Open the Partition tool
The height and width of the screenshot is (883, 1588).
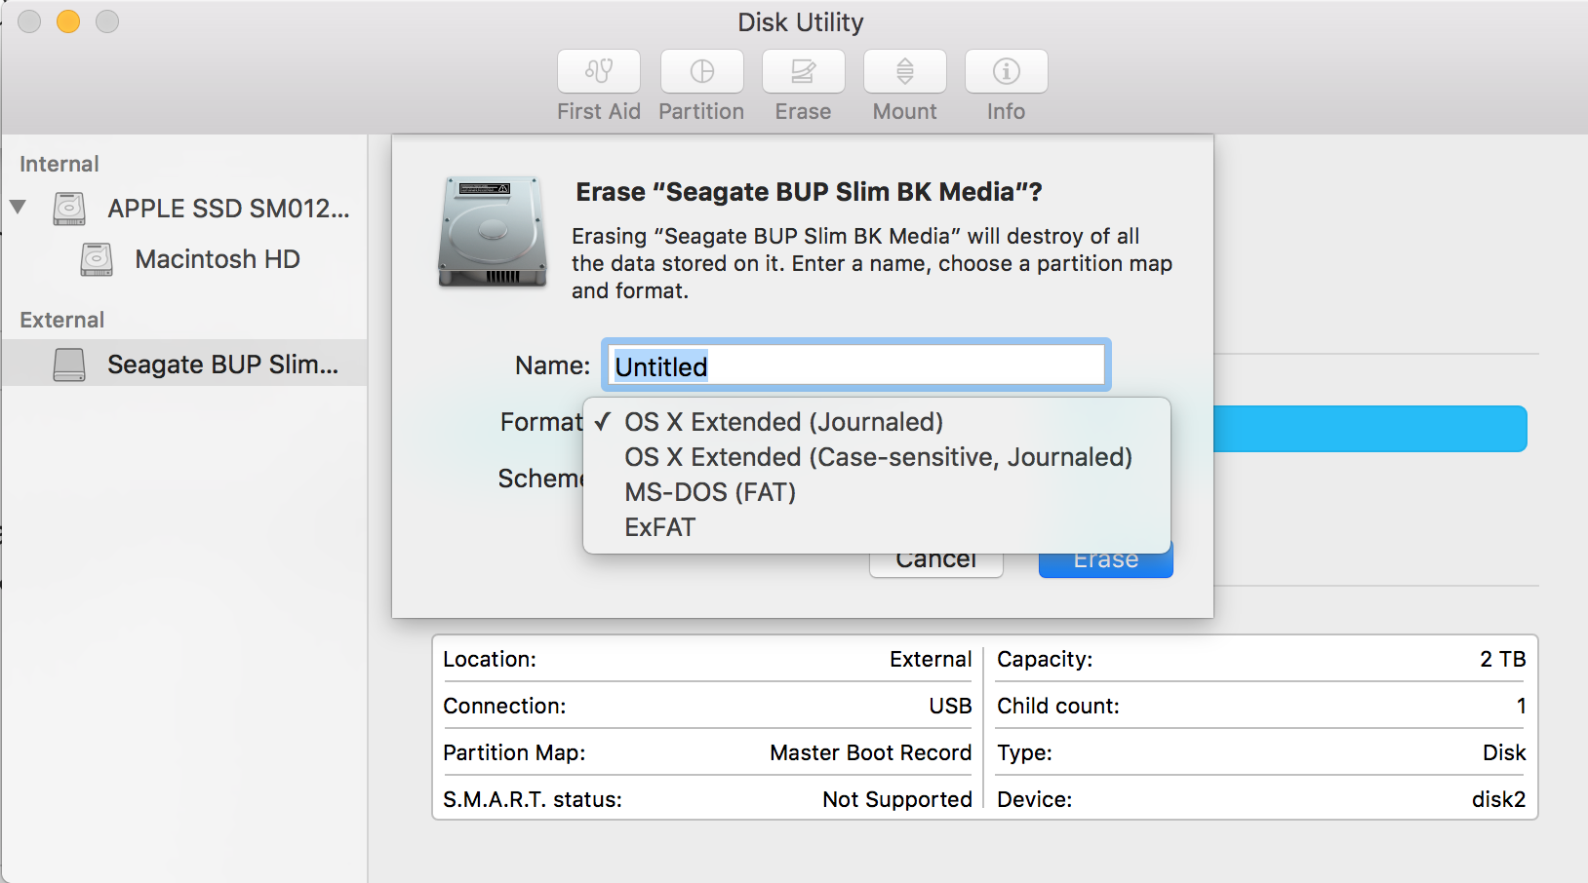click(702, 71)
